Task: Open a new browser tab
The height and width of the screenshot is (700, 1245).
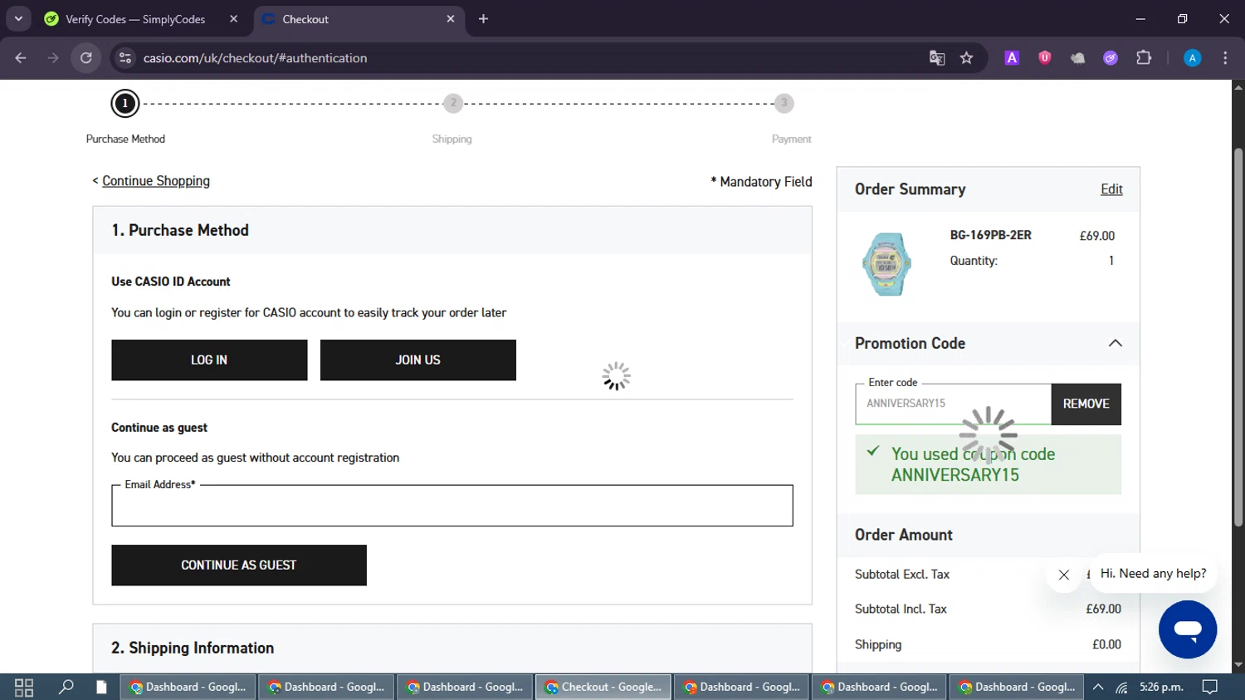Action: 483,19
